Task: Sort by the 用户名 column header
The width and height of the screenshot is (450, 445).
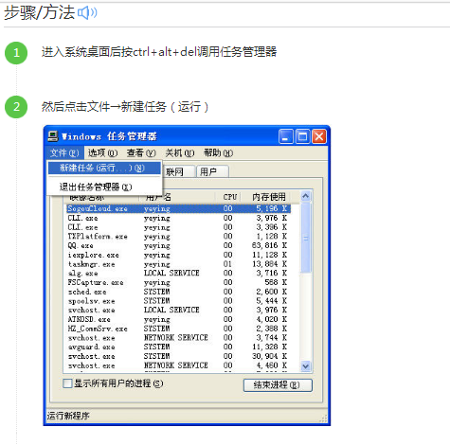Action: point(177,197)
